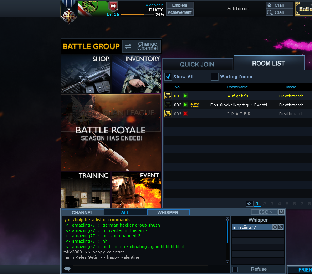312x274 pixels.
Task: Click the Emblem button
Action: tap(180, 5)
